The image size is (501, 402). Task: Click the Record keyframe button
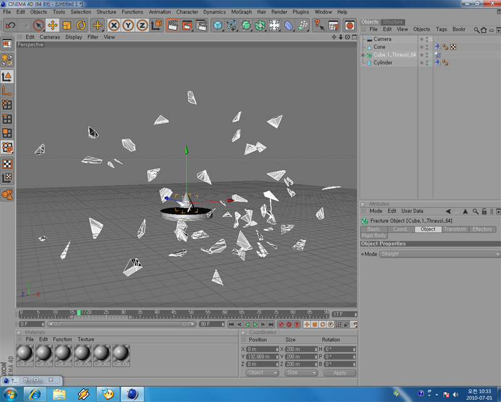pos(281,324)
